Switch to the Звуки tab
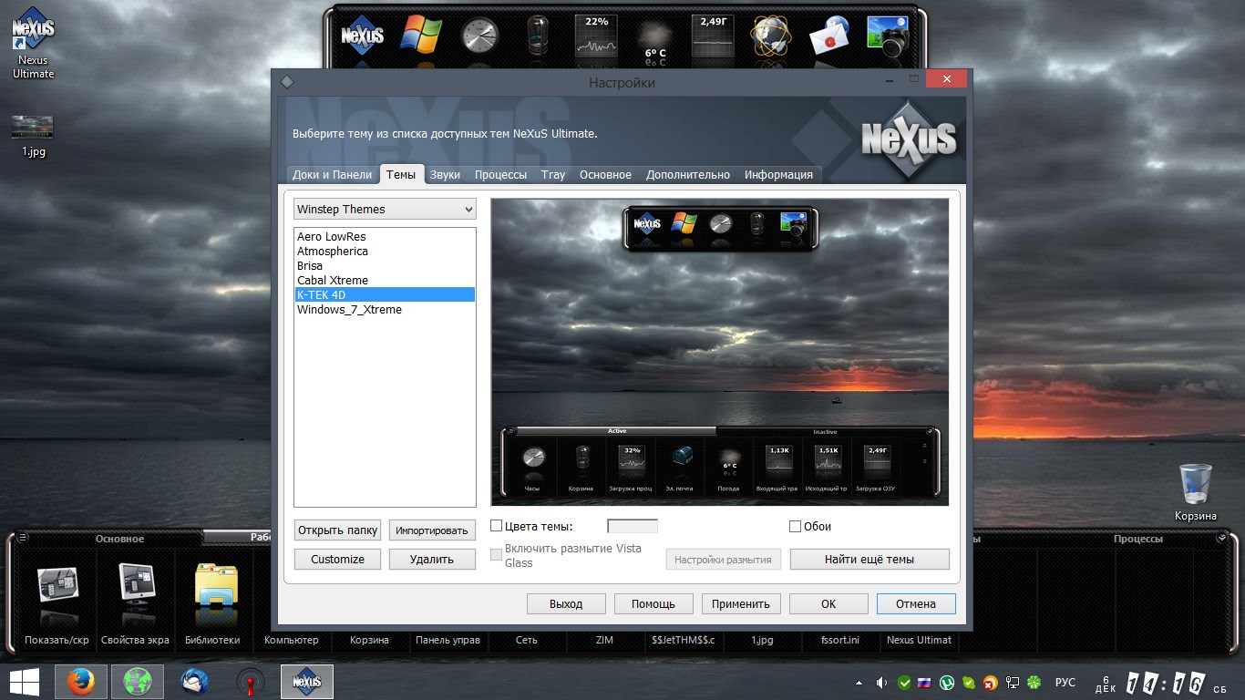The image size is (1245, 700). (x=445, y=175)
